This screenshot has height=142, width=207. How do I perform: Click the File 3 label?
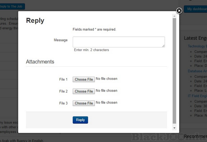coord(63,103)
